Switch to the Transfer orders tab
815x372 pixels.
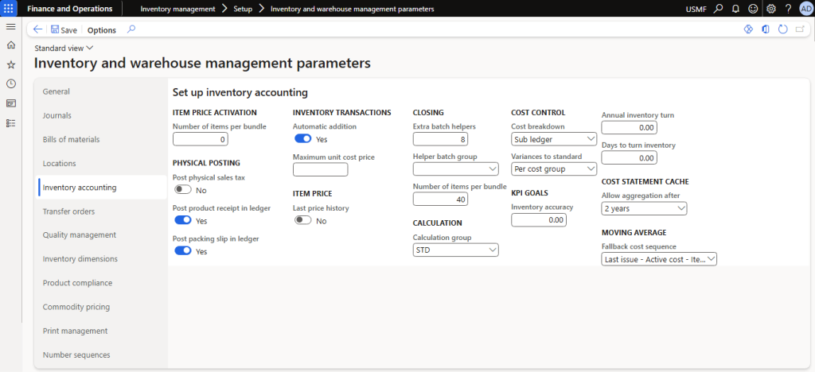click(68, 211)
